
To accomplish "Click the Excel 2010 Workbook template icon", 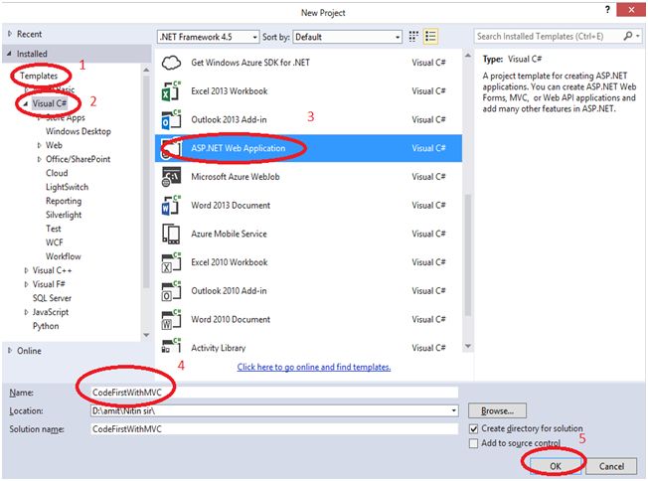I will [171, 262].
